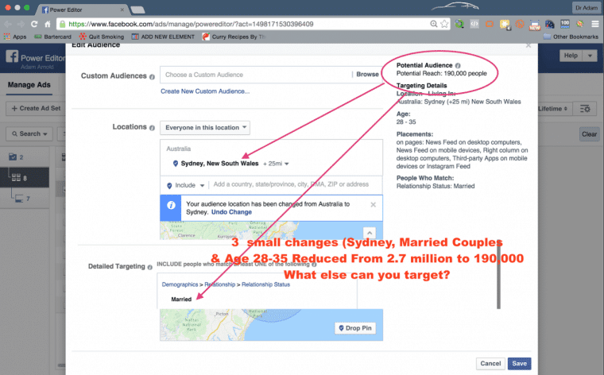Close the Power Editor browser tab
Viewport: 604px width, 375px height.
[x=122, y=10]
